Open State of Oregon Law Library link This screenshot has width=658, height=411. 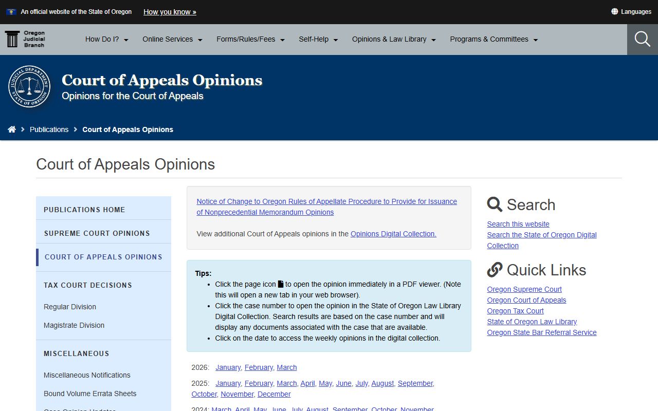pyautogui.click(x=532, y=322)
